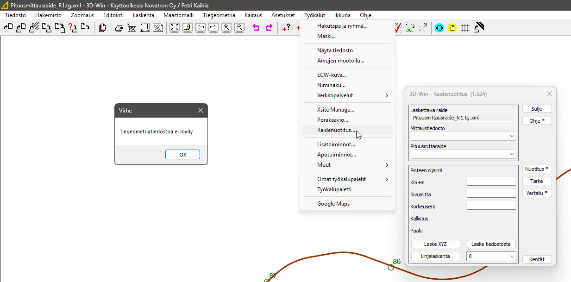571x282 pixels.
Task: Click the printer icon in toolbar
Action: [x=119, y=28]
